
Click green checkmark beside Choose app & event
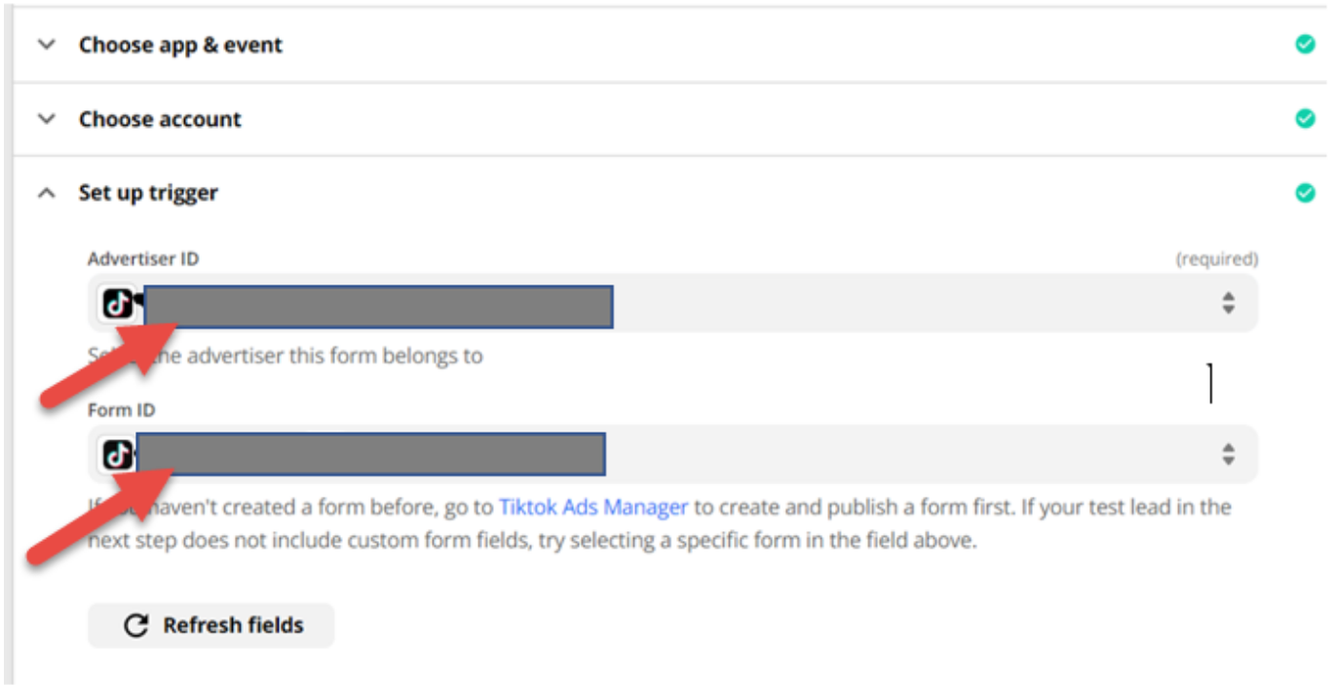pos(1305,45)
